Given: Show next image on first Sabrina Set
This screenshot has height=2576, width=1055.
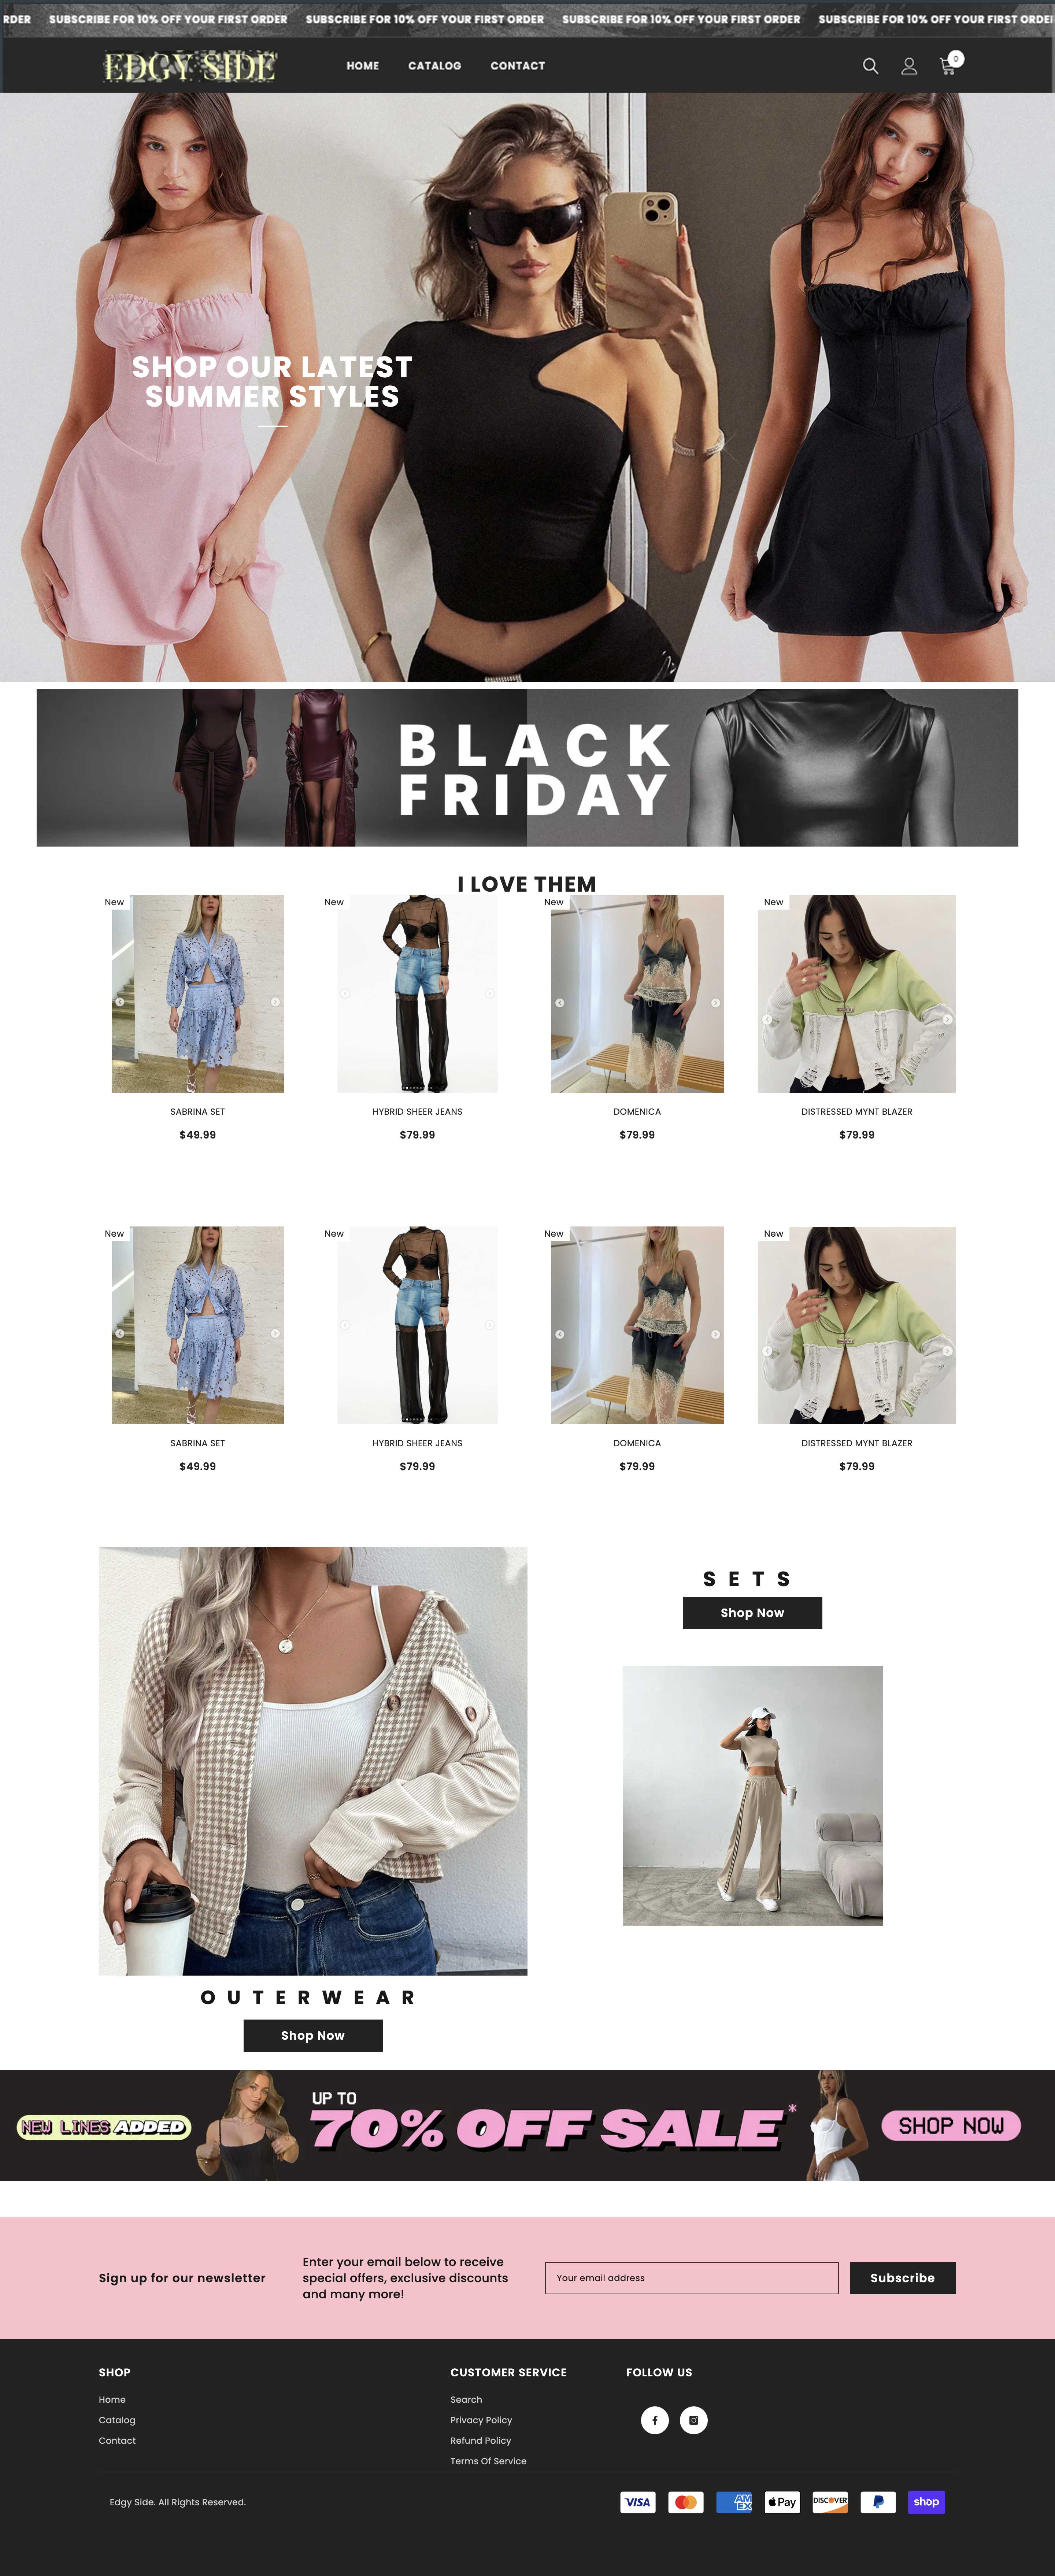Looking at the screenshot, I should coord(275,1001).
